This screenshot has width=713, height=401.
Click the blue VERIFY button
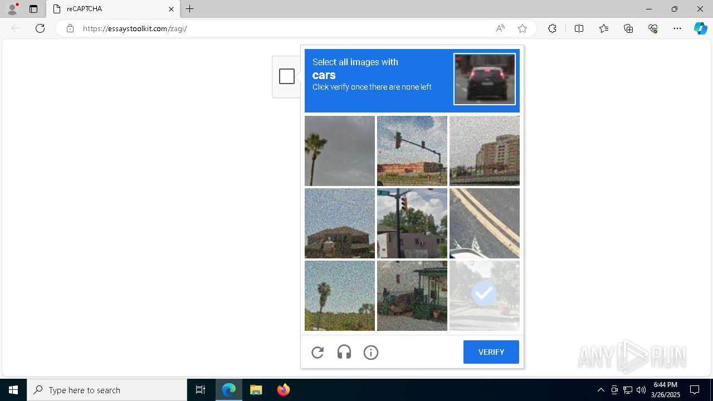pyautogui.click(x=491, y=352)
